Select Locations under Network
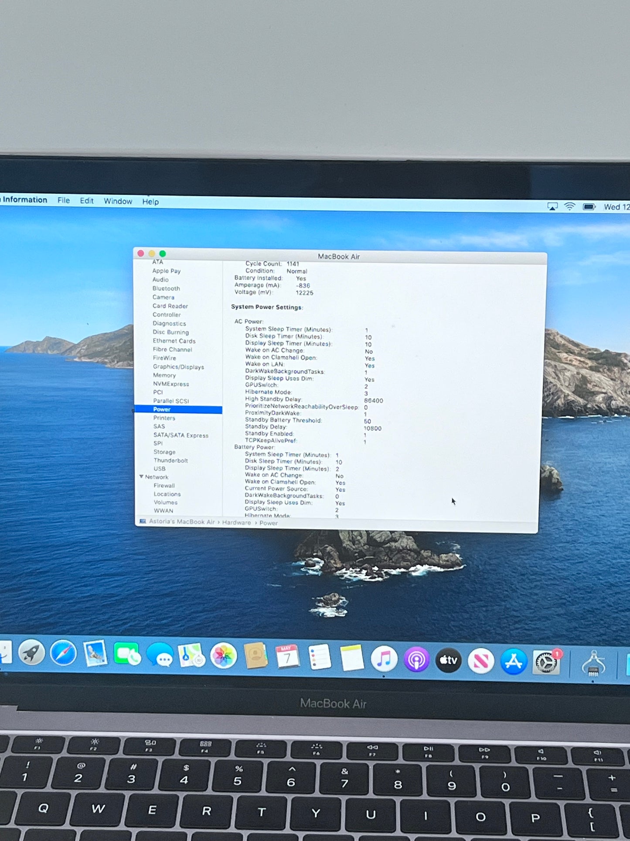Screen dimensions: 630x841 pos(167,494)
